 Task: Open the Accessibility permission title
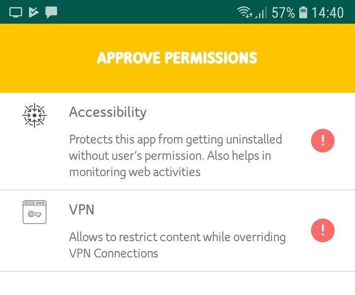coord(108,112)
